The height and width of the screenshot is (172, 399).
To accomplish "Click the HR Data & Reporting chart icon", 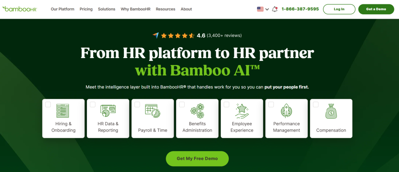I will [x=108, y=111].
